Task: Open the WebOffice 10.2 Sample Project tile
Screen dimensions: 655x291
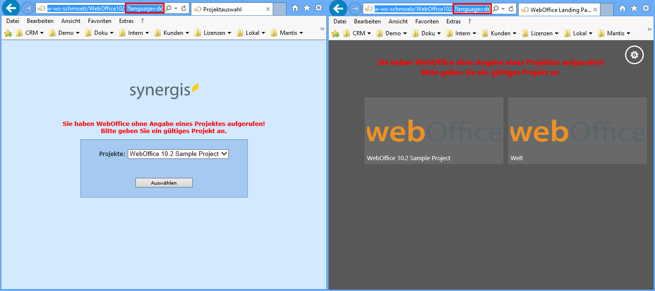Action: tap(434, 131)
